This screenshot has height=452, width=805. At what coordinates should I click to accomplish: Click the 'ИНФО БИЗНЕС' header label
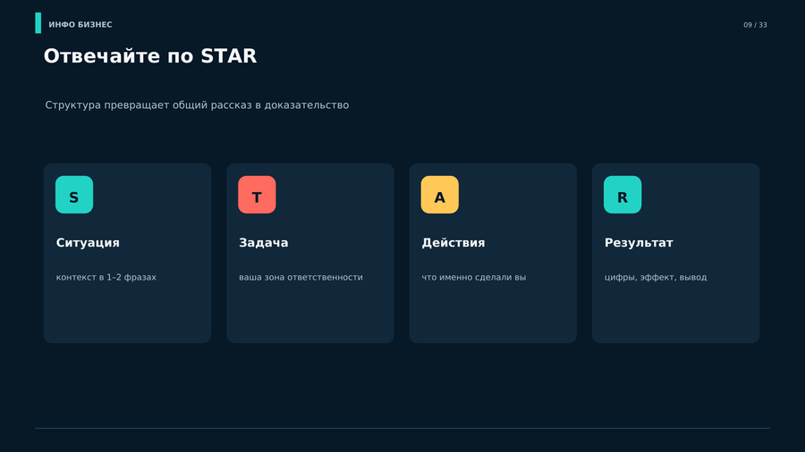point(80,25)
